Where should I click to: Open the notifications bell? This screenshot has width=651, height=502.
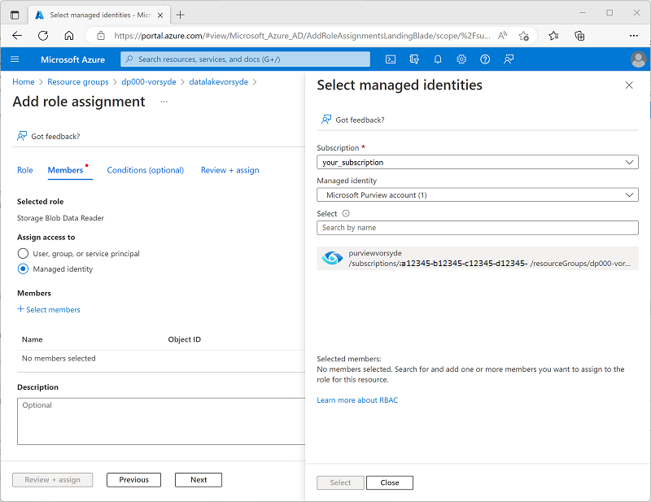(438, 59)
